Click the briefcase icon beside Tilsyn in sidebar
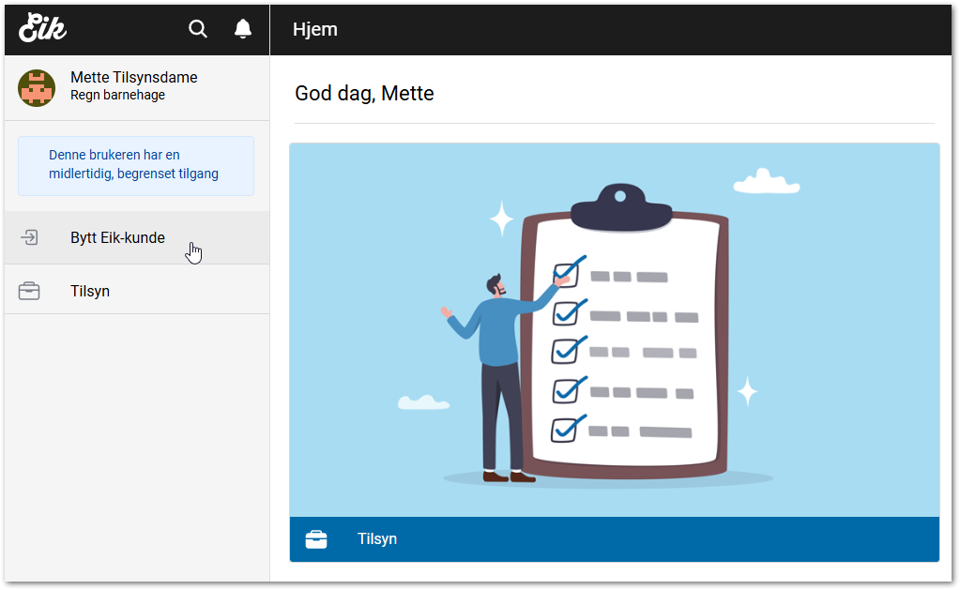Screen dimensions: 960x590 tap(29, 292)
